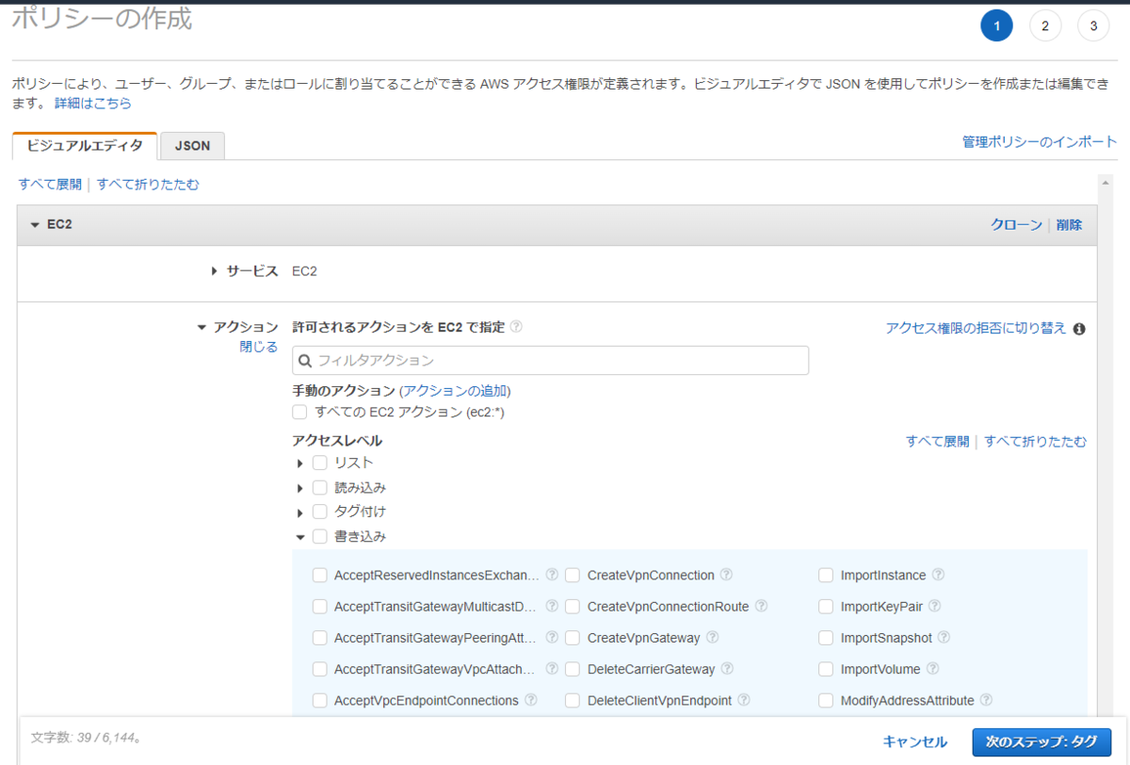Enable CreateVpnGateway action checkbox
Image resolution: width=1130 pixels, height=765 pixels.
[x=573, y=638]
